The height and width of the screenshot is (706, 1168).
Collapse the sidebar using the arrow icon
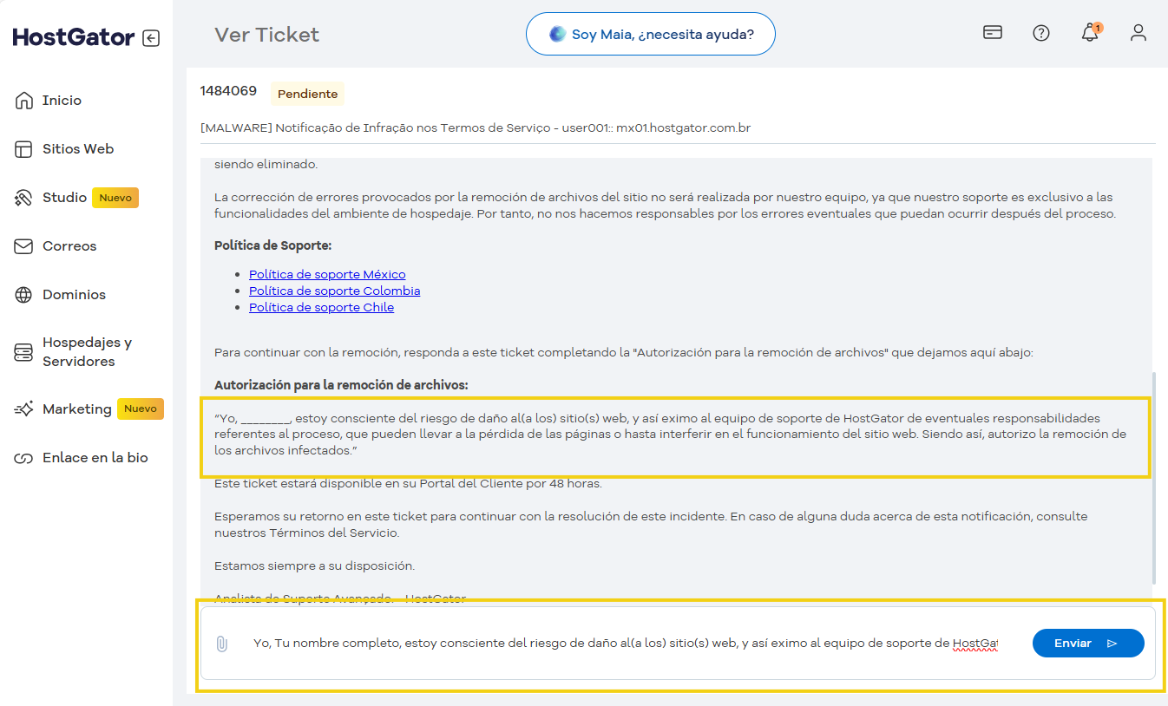click(x=151, y=38)
